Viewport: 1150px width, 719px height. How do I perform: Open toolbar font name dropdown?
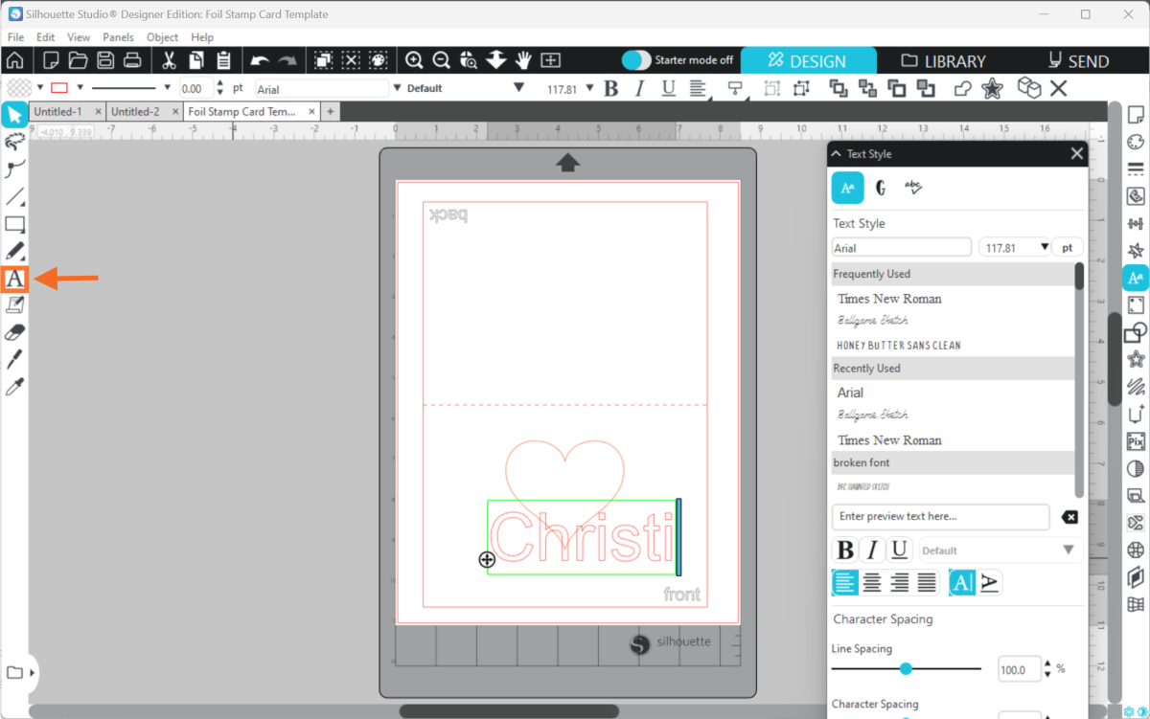tap(398, 88)
